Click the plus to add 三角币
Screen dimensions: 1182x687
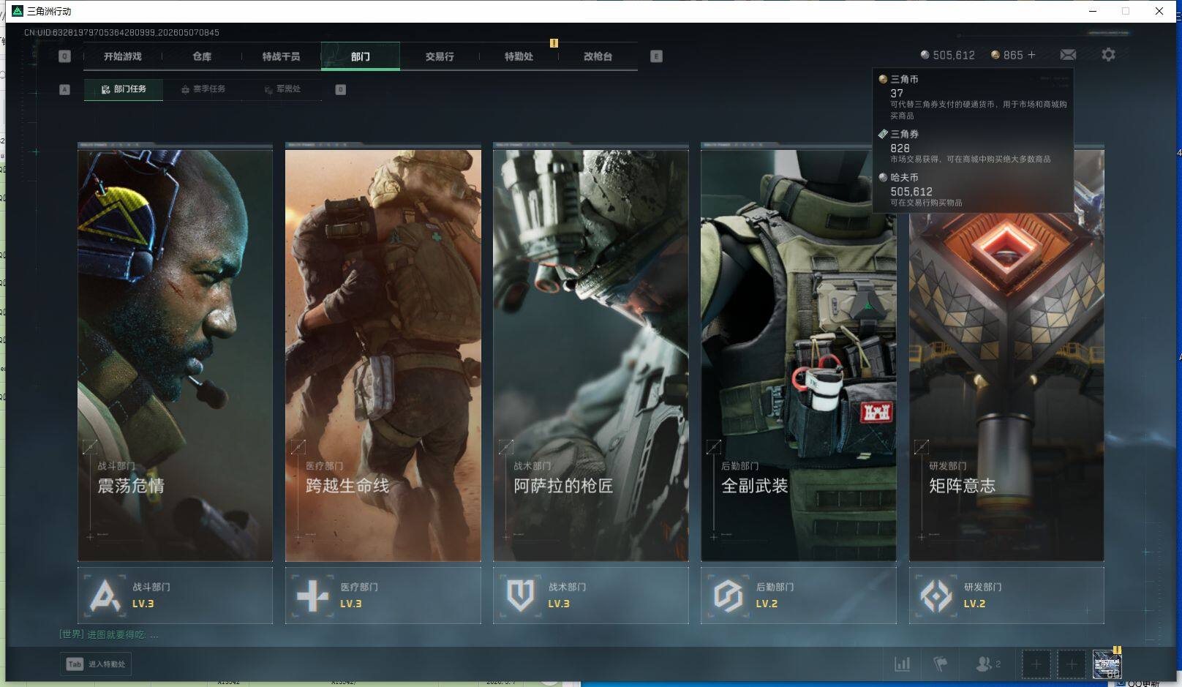(1031, 55)
